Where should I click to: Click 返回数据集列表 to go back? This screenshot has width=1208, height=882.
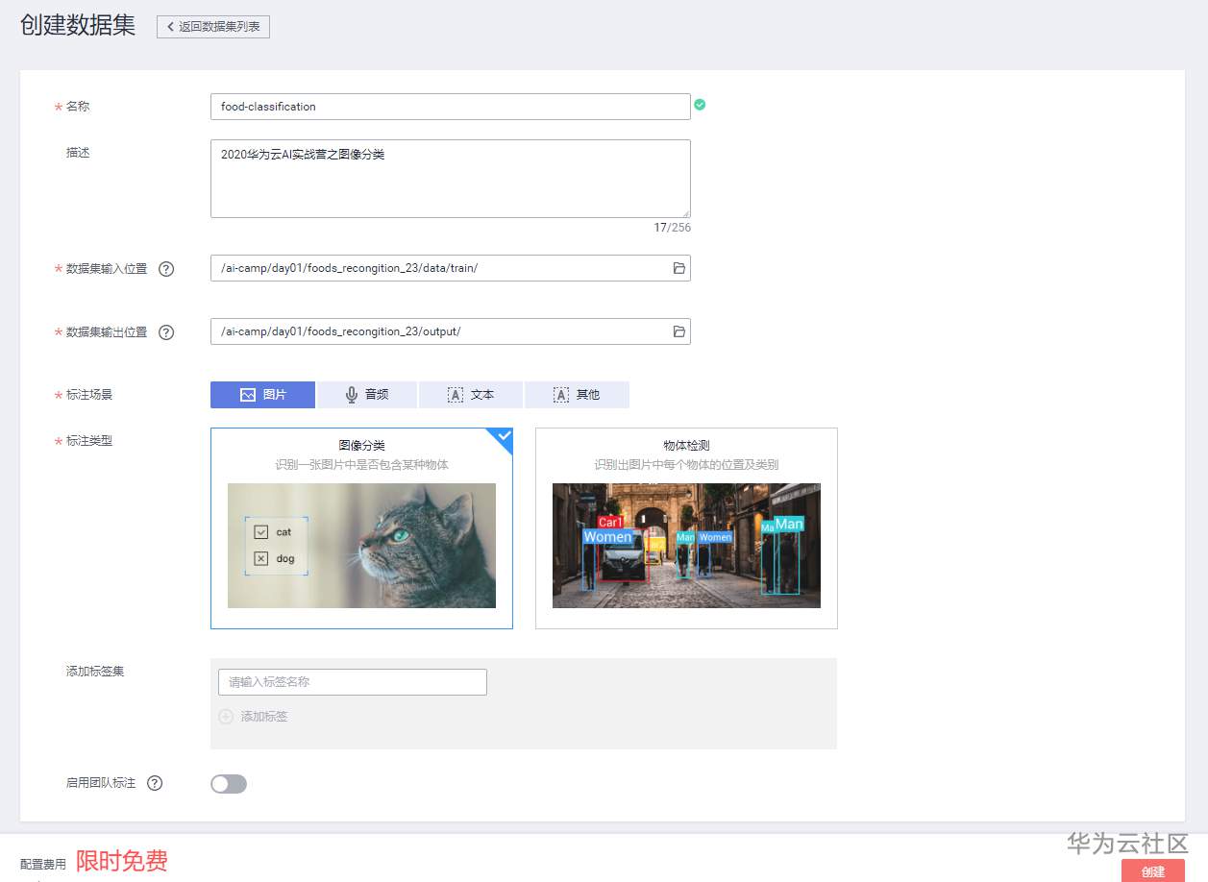pos(212,27)
